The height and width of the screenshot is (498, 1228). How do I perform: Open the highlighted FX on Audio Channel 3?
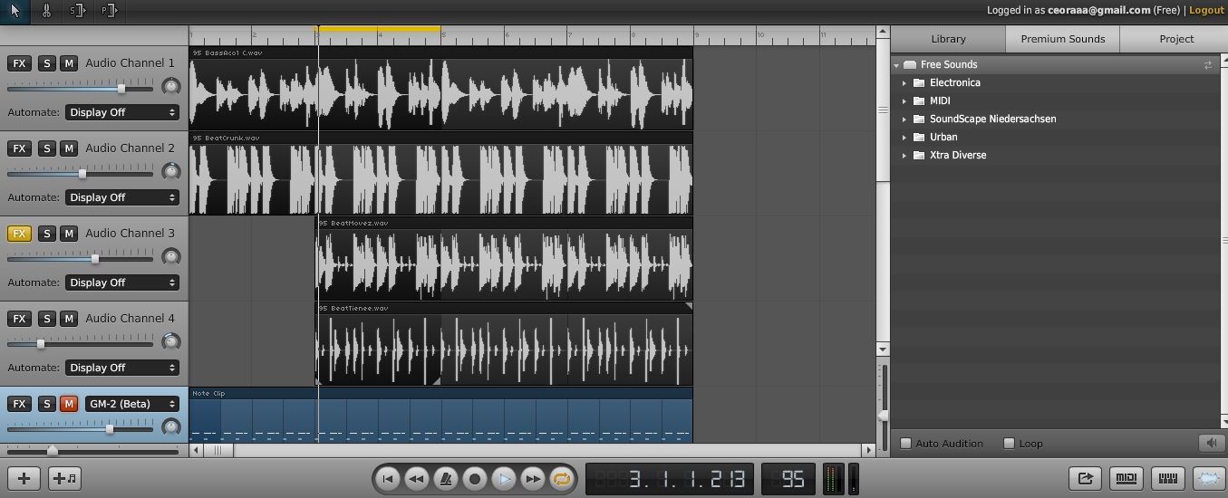(x=19, y=234)
